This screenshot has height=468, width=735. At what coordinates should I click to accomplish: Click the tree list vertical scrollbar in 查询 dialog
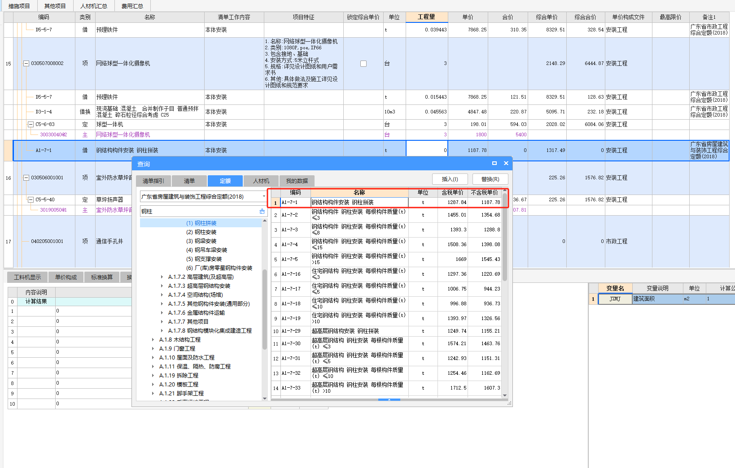265,309
